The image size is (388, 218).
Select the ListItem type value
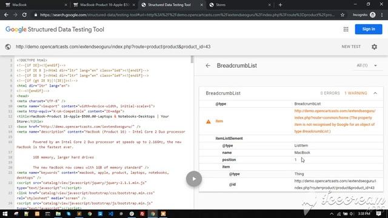tap(301, 145)
